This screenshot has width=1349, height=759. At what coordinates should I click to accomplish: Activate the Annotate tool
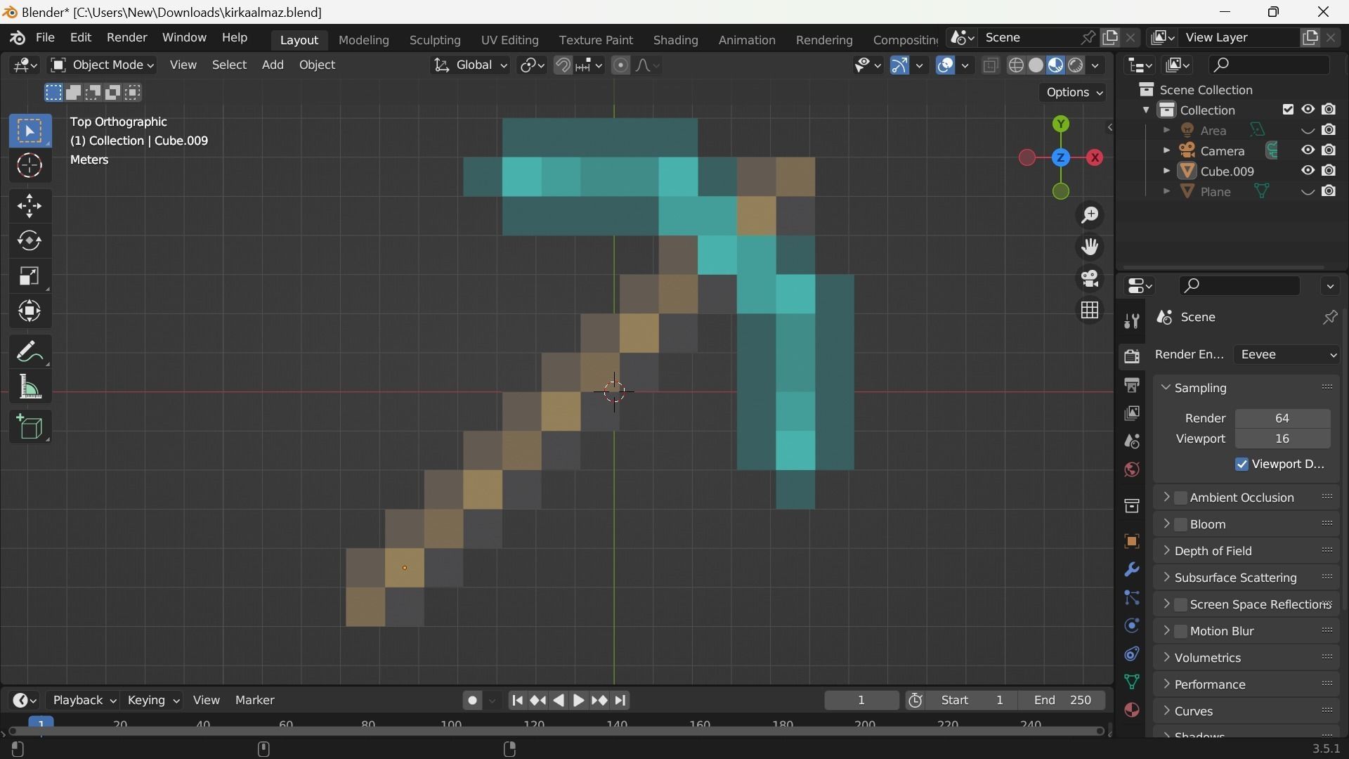pyautogui.click(x=30, y=351)
